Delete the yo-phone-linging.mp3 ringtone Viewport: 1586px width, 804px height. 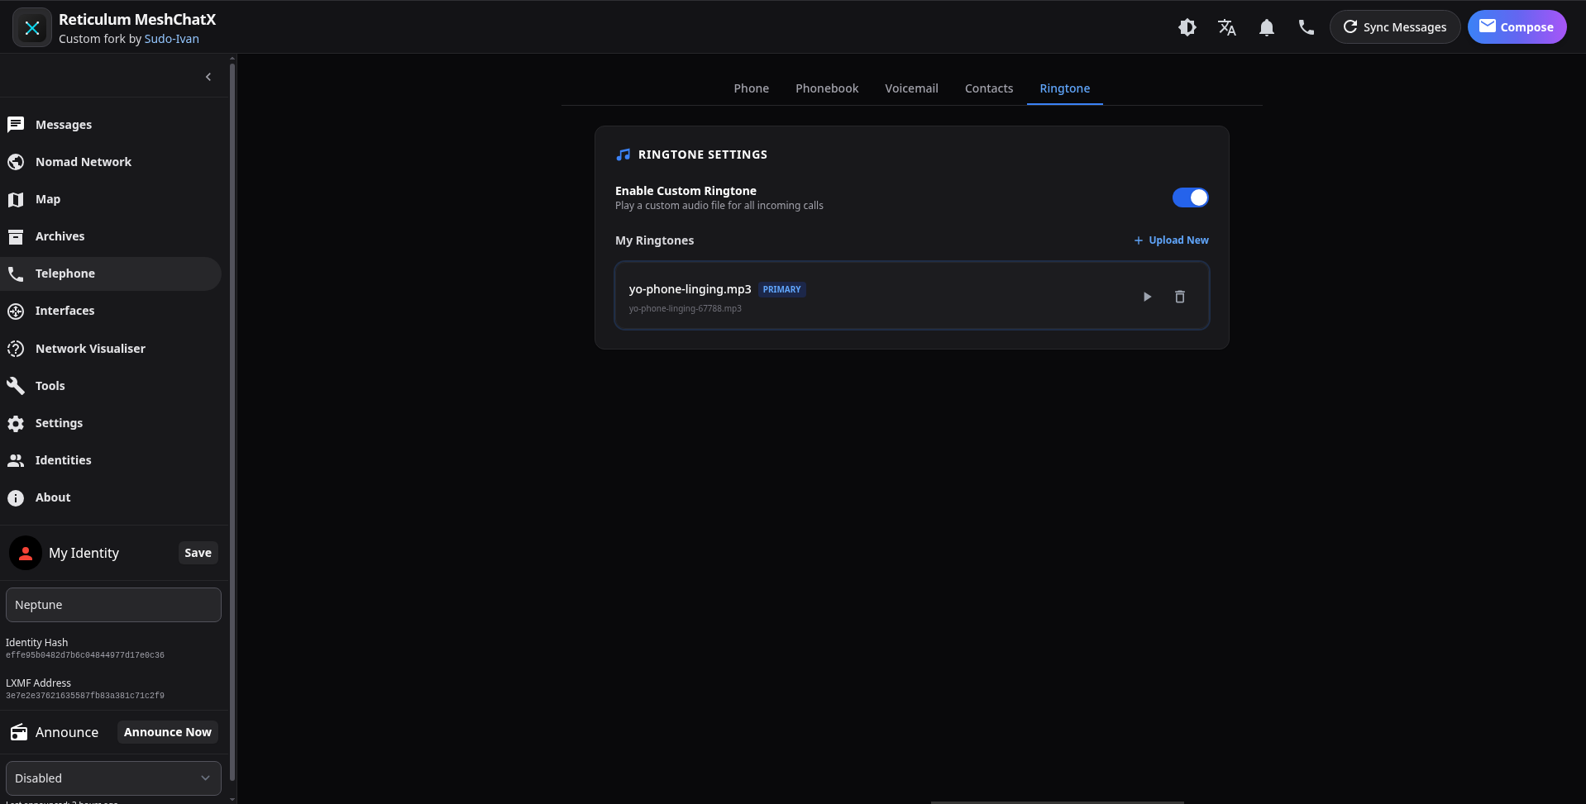tap(1180, 297)
